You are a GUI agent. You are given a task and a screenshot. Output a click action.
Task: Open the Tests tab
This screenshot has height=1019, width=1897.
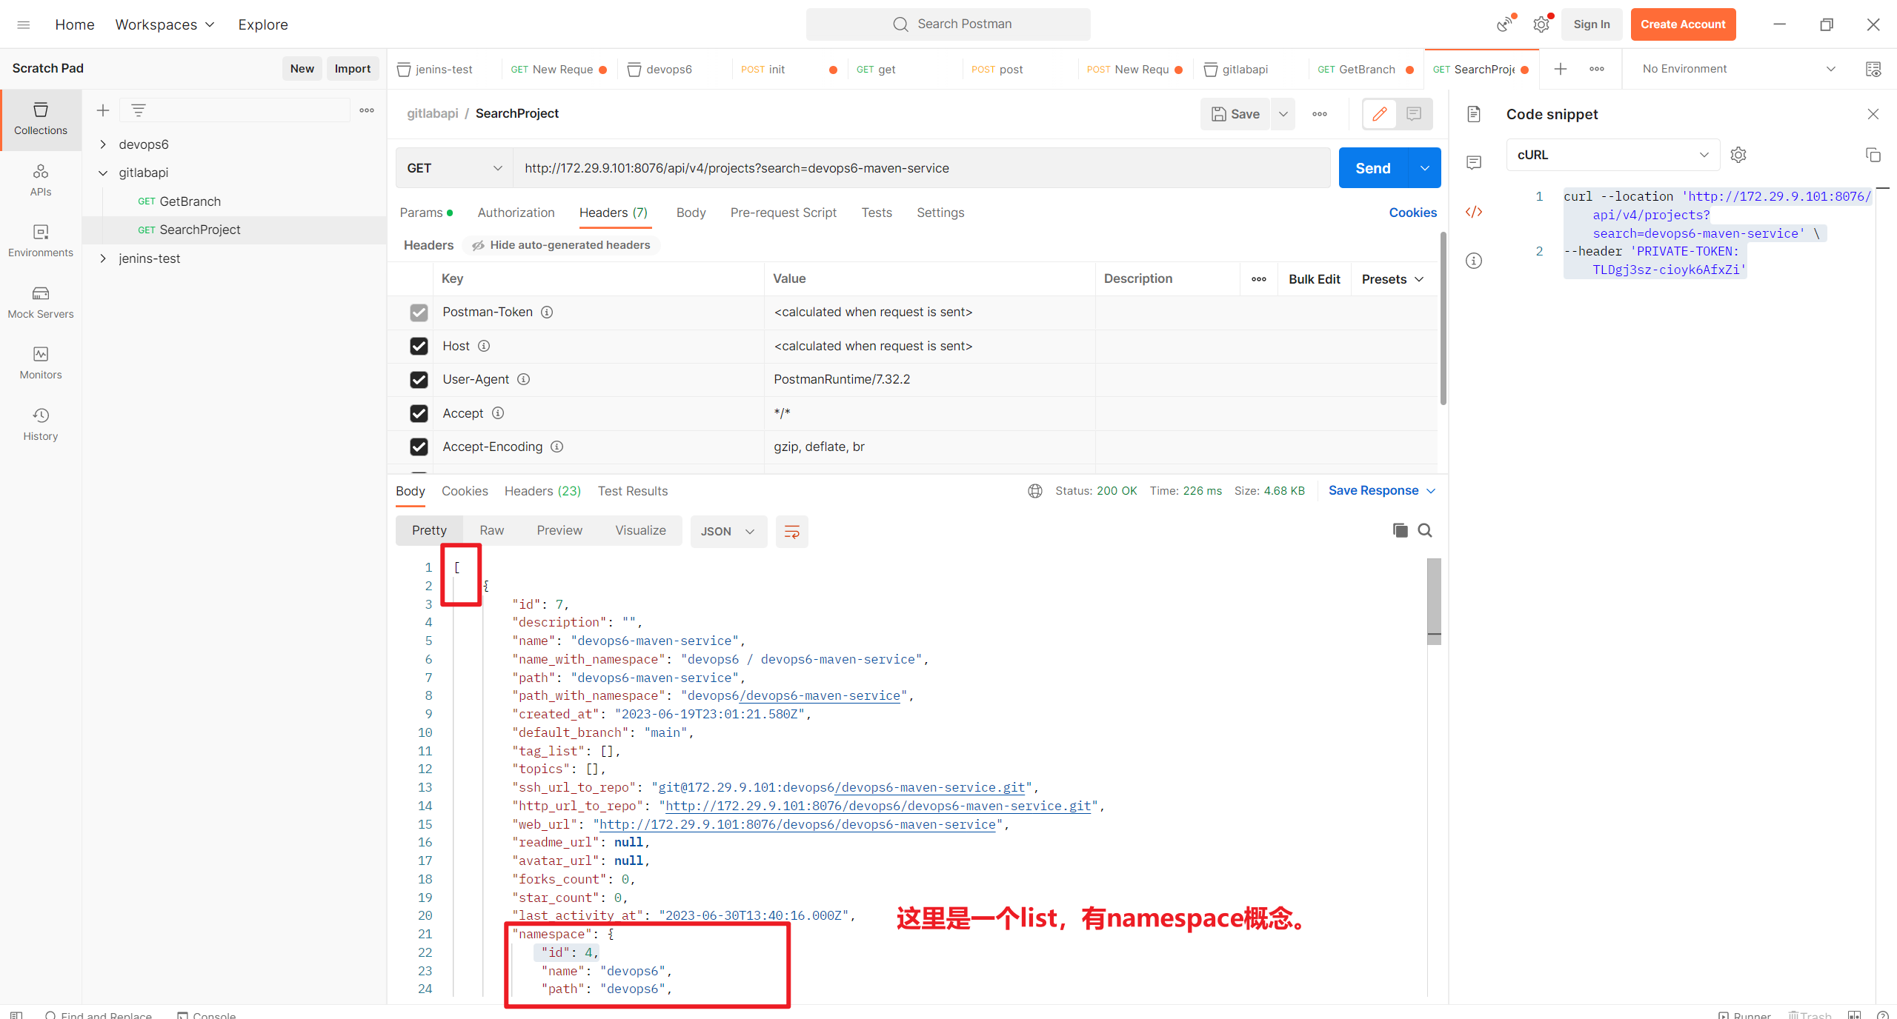coord(877,213)
